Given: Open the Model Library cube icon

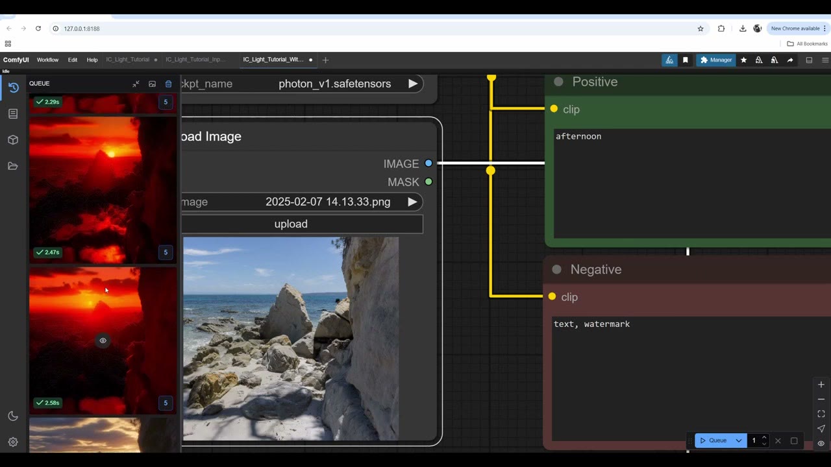Looking at the screenshot, I should tap(13, 139).
